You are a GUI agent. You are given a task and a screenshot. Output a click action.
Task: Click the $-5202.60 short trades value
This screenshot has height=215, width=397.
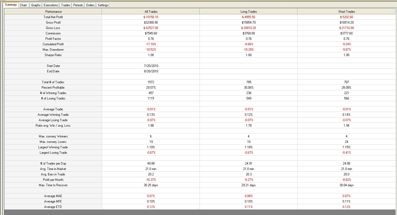pos(346,17)
